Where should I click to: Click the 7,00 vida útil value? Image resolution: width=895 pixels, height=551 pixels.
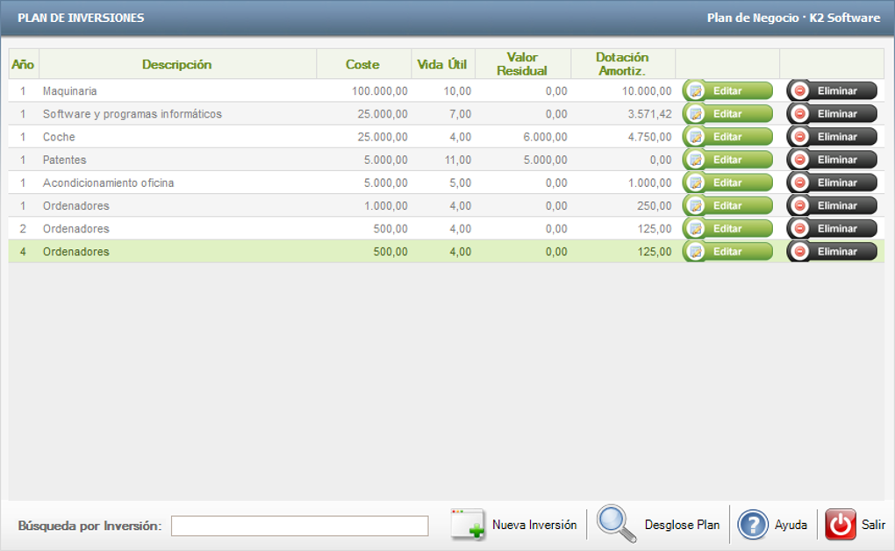(x=461, y=114)
